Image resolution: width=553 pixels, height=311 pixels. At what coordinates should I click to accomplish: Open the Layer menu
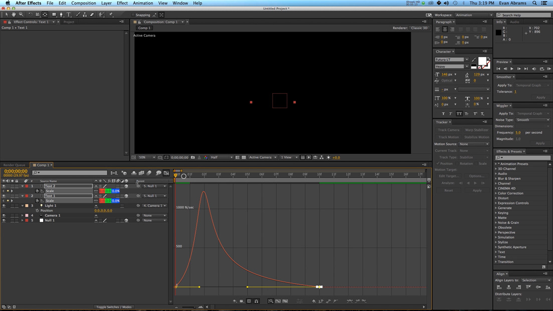pos(106,3)
